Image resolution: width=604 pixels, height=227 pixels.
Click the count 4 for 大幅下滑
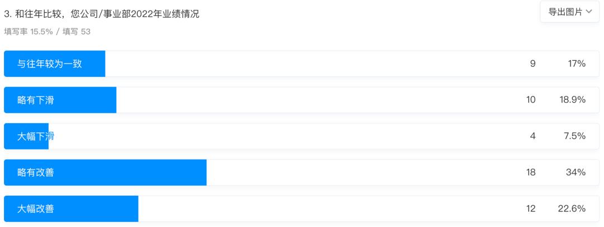[532, 136]
